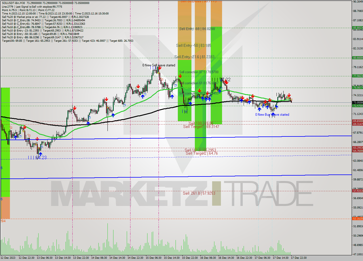The height and width of the screenshot is (261, 363).
Task: Click the 'Sell 261.8 | 57.9253' label
Action: [x=199, y=193]
